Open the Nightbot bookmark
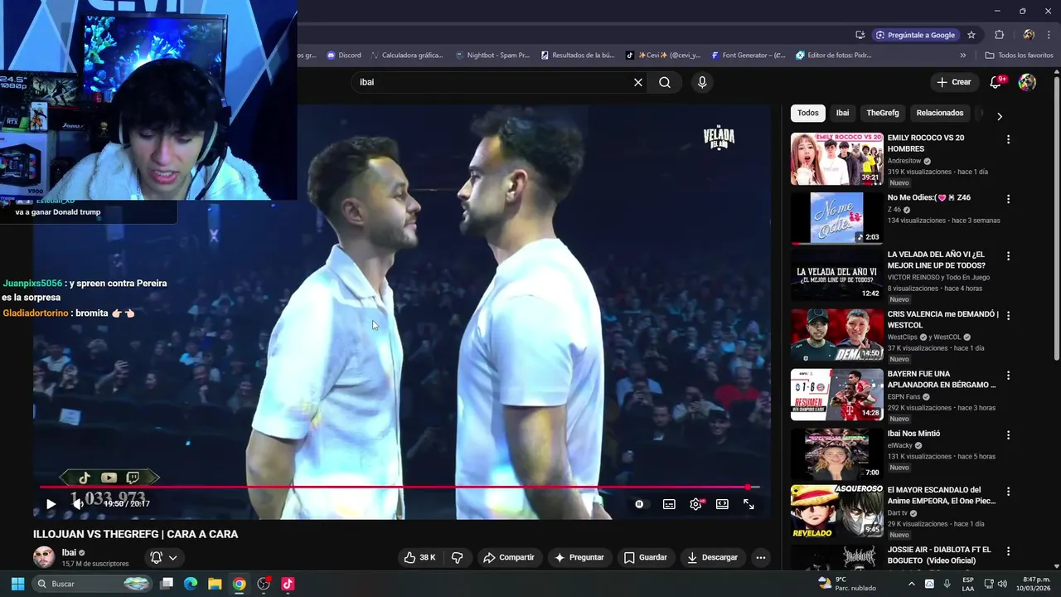Image resolution: width=1061 pixels, height=597 pixels. tap(492, 56)
